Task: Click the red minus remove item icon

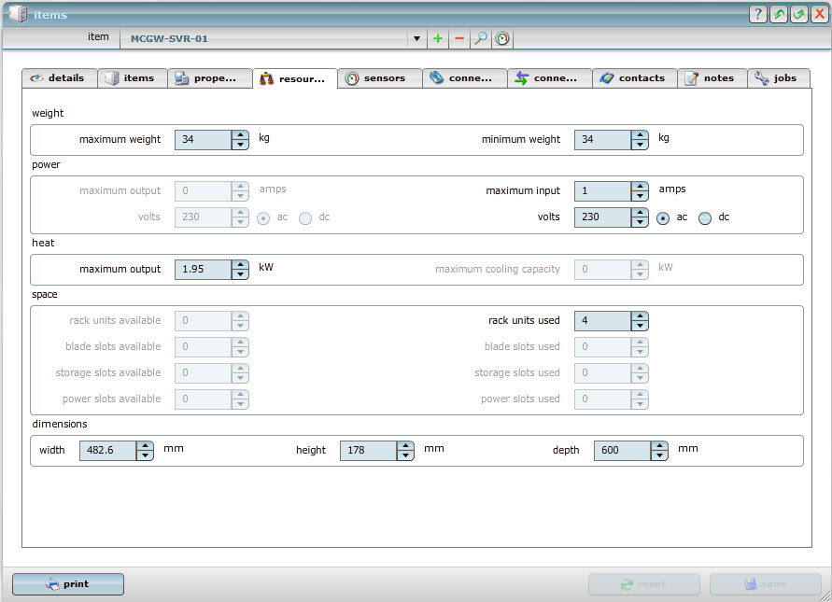Action: point(459,38)
